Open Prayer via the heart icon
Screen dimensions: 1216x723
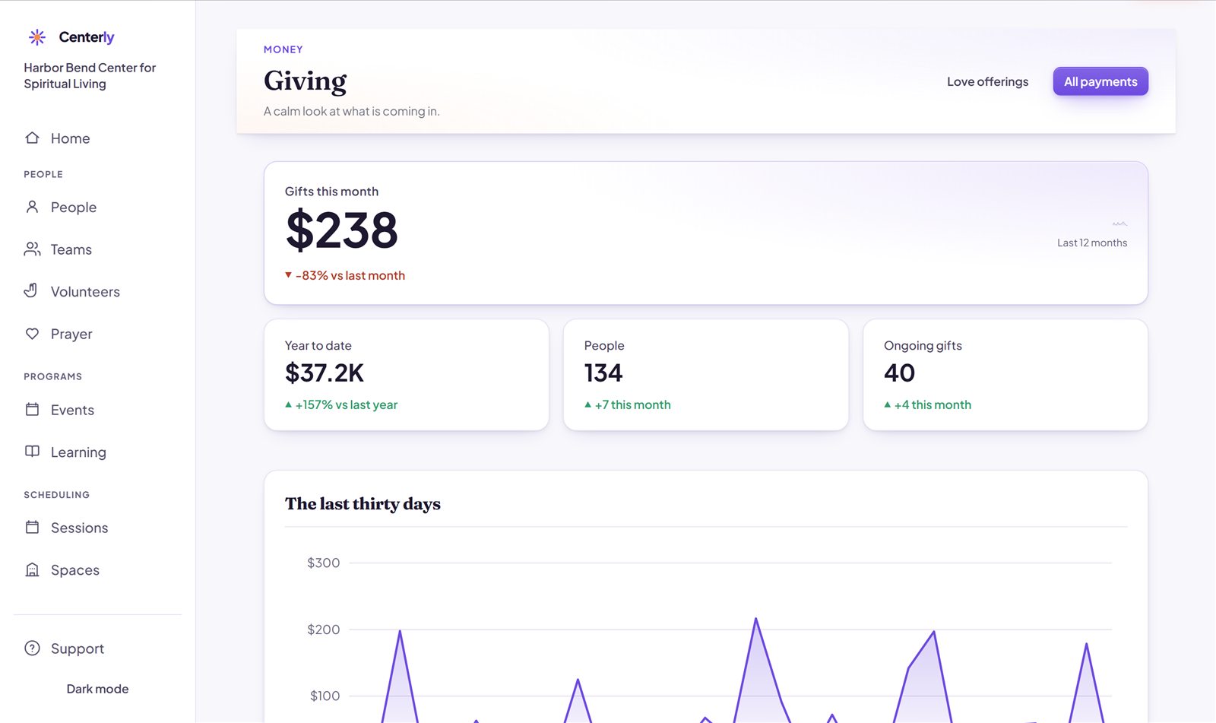click(x=32, y=334)
